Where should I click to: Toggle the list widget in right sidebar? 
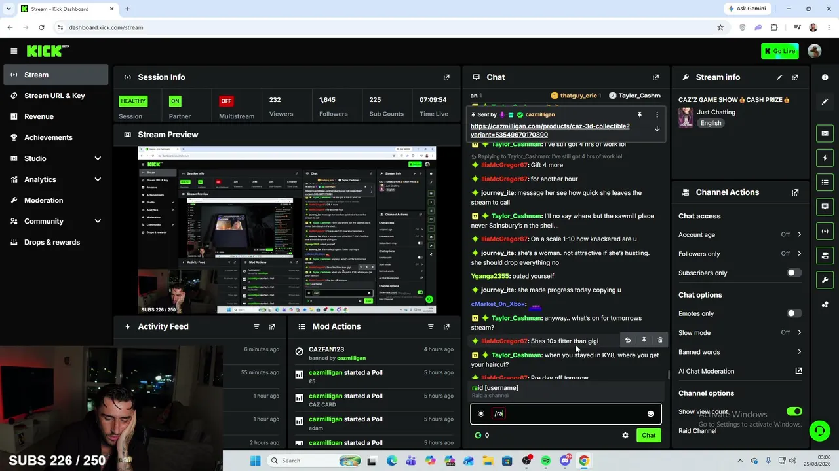coord(825,182)
